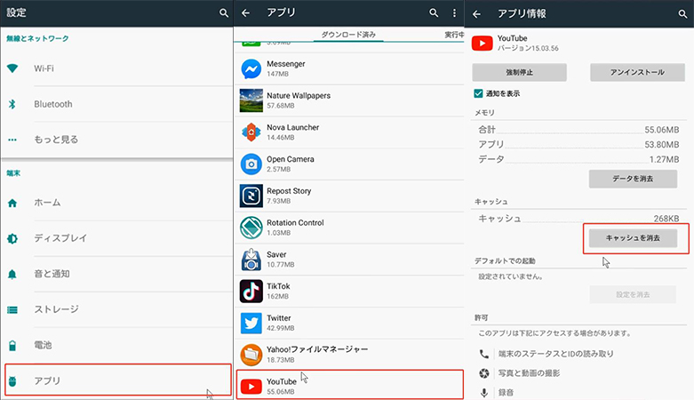The width and height of the screenshot is (694, 400).
Task: Select the Repost Story entry name
Action: pyautogui.click(x=289, y=191)
